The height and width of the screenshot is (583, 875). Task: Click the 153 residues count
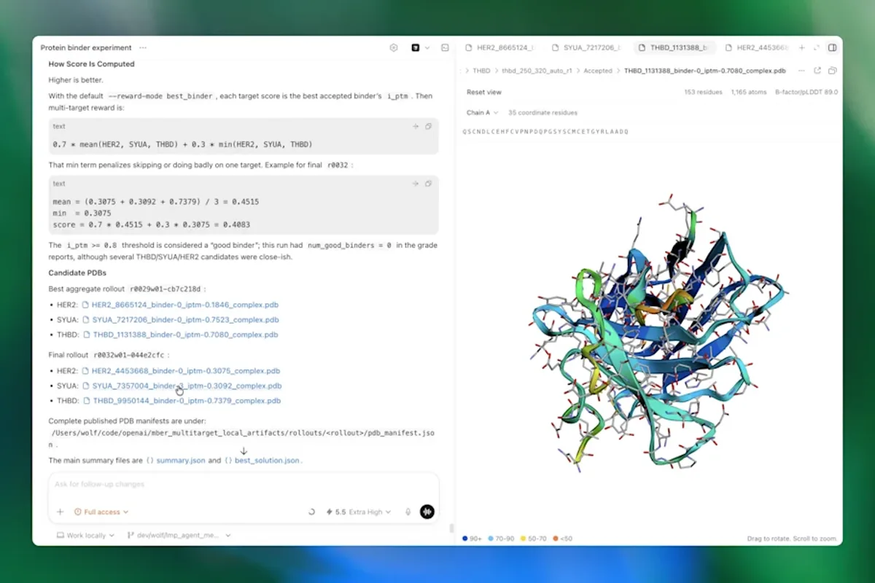coord(704,93)
